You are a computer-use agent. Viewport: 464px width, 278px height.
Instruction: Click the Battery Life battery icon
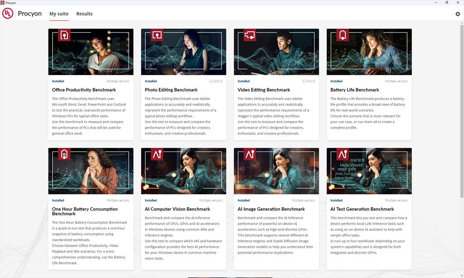[343, 35]
